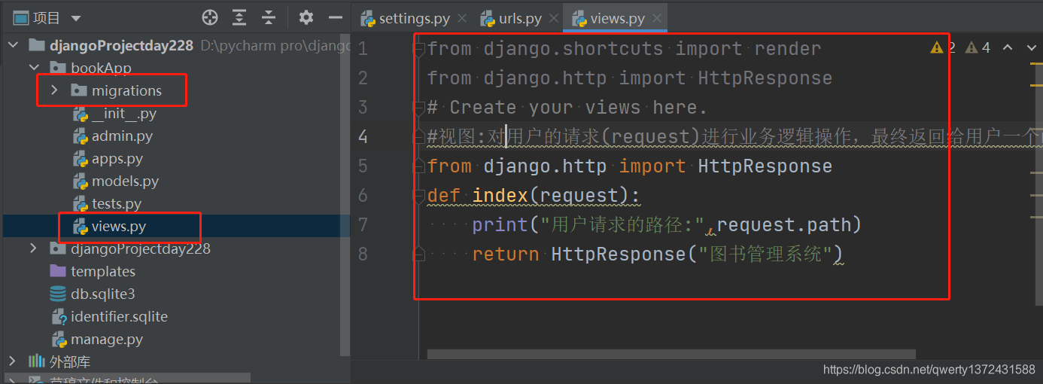This screenshot has height=384, width=1043.
Task: Click the expand all icon
Action: coord(239,18)
